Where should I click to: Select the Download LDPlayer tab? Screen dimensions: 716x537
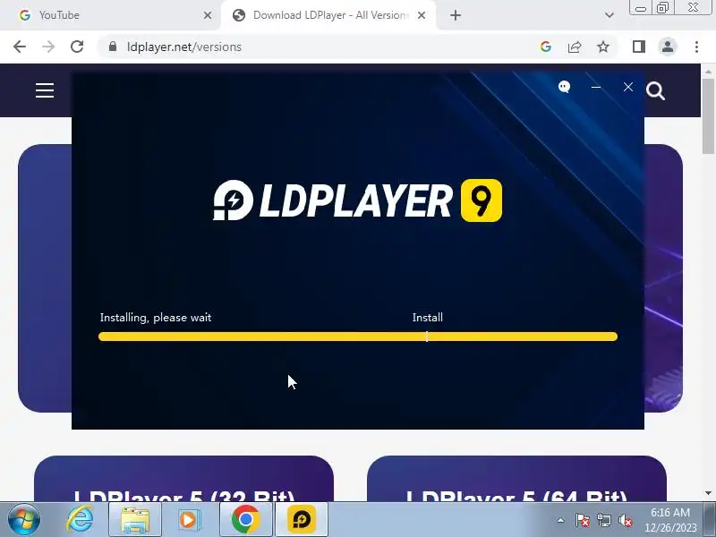click(x=328, y=15)
